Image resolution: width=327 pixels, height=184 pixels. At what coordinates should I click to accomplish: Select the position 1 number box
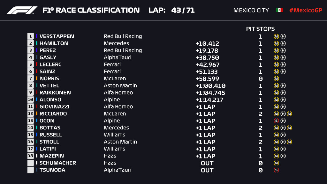coord(30,36)
